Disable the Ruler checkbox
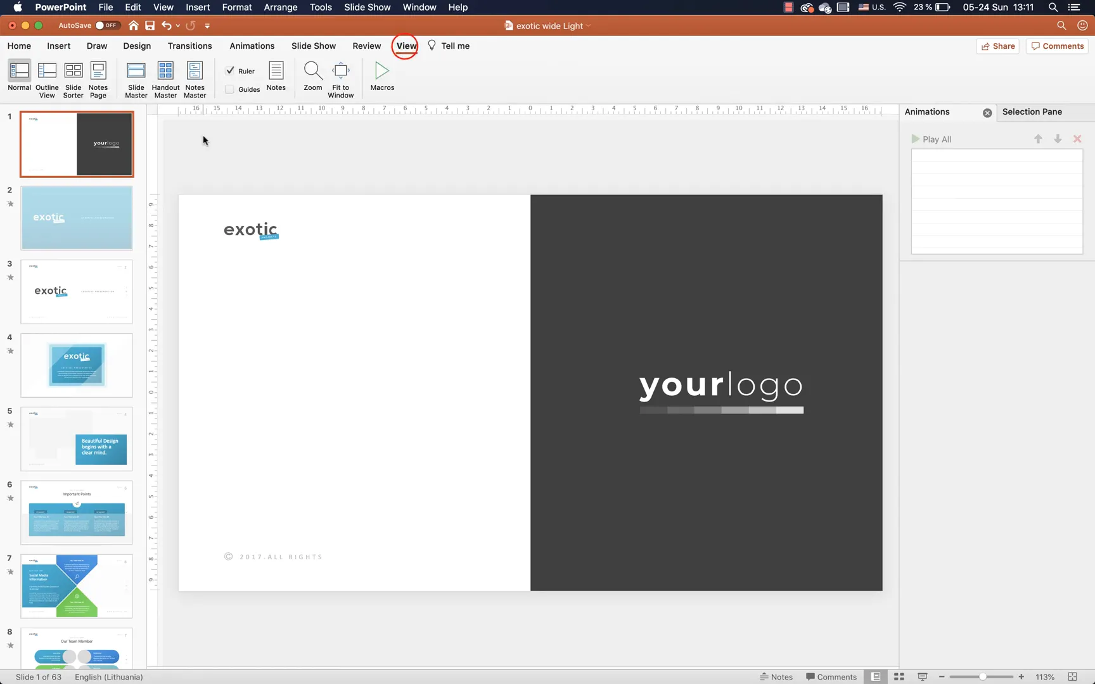Screen dimensions: 1095x684 [231, 71]
